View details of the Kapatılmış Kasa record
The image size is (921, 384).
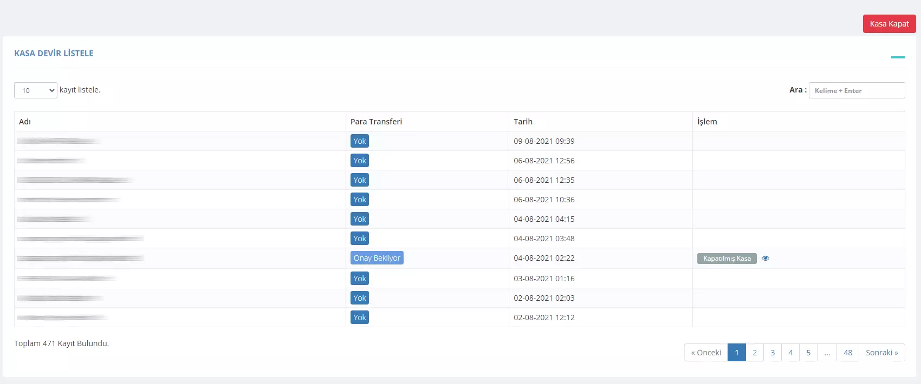(766, 259)
